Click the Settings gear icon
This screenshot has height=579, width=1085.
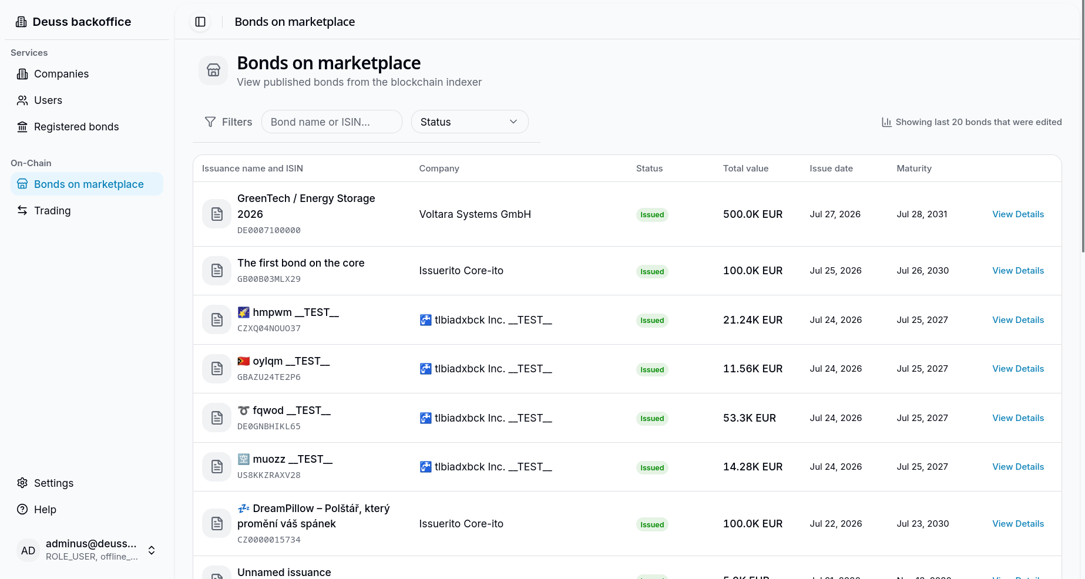(22, 483)
